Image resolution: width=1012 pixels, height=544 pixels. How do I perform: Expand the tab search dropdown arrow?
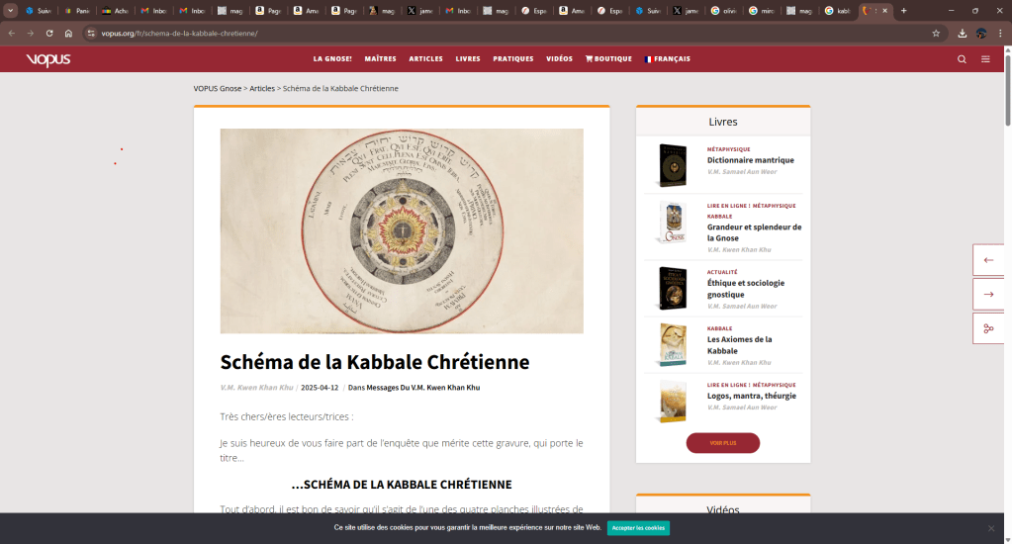point(11,11)
